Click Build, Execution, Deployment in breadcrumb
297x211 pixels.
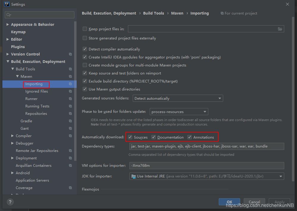(x=109, y=13)
